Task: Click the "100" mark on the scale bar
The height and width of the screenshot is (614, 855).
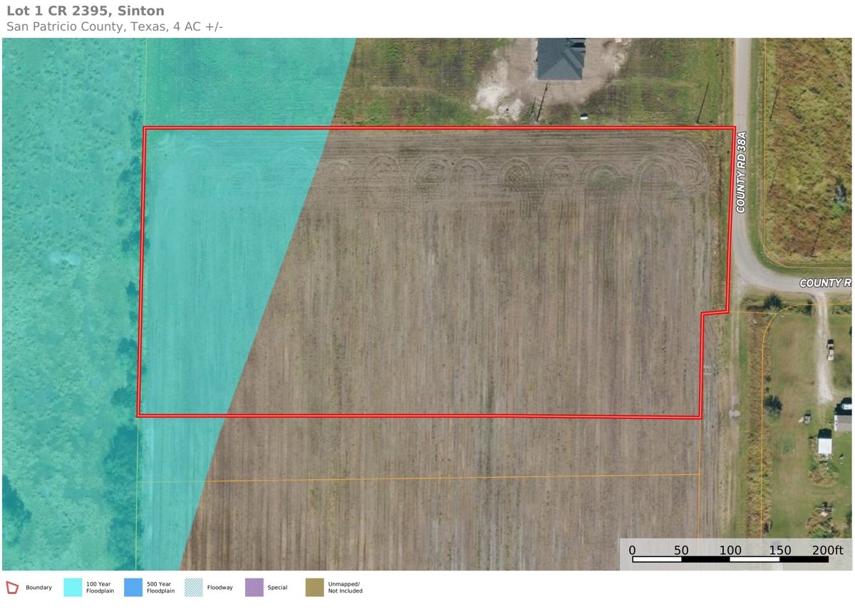Action: tap(730, 550)
